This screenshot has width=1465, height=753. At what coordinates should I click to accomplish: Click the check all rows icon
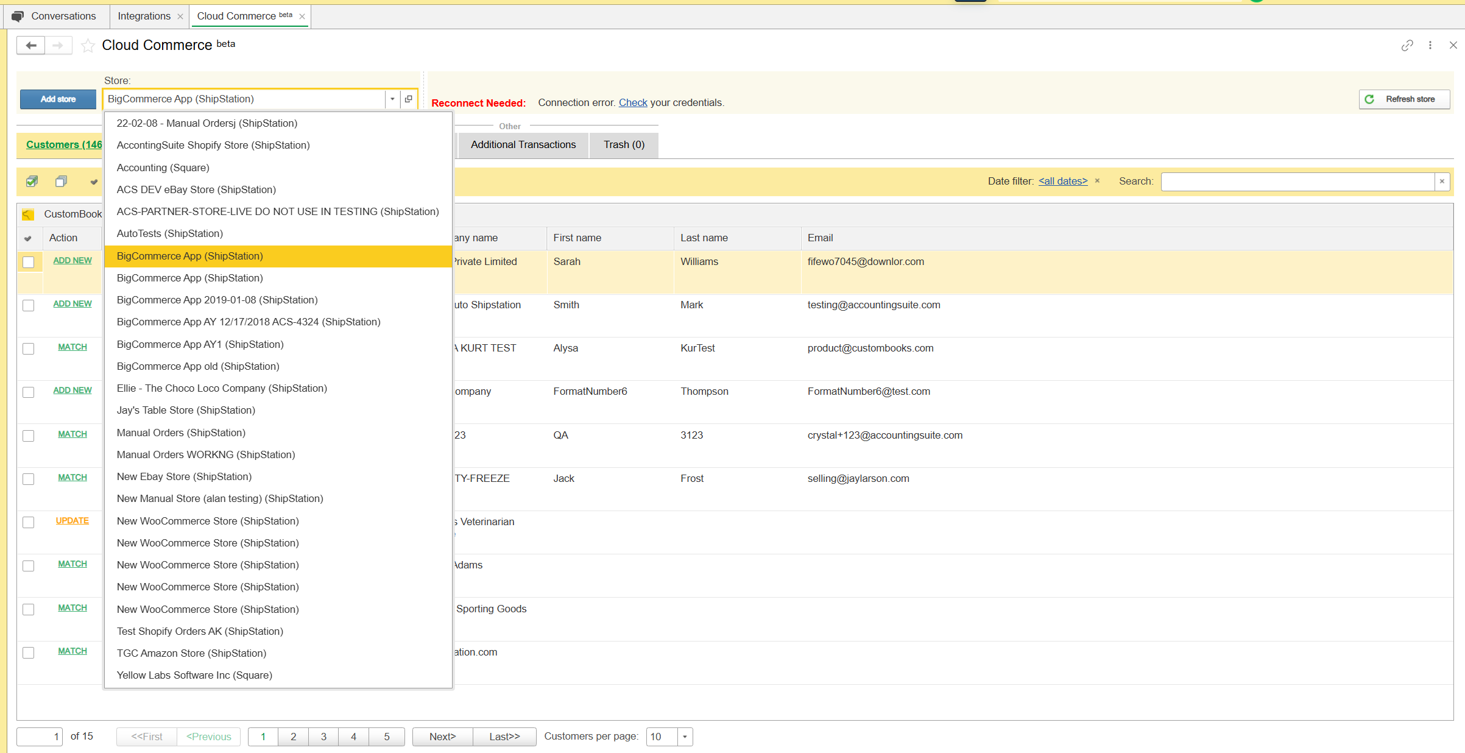tap(32, 182)
